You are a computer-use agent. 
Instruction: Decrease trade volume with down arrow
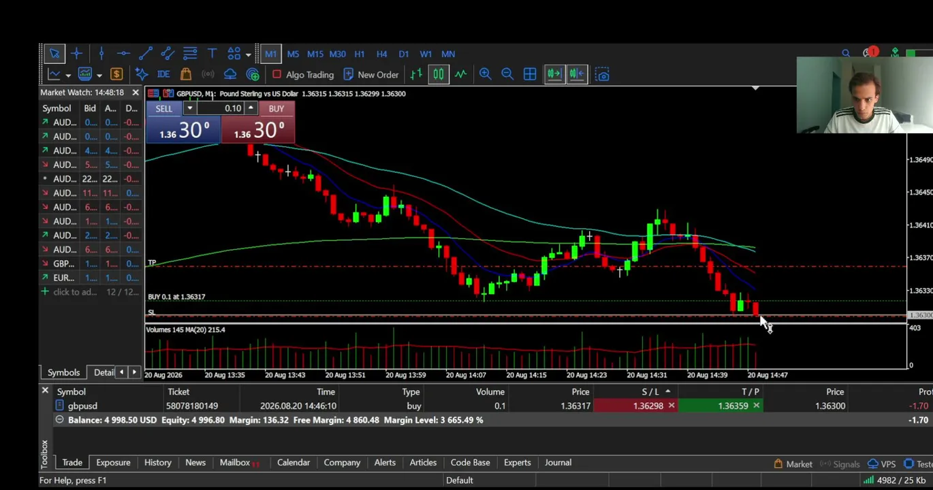pyautogui.click(x=189, y=108)
